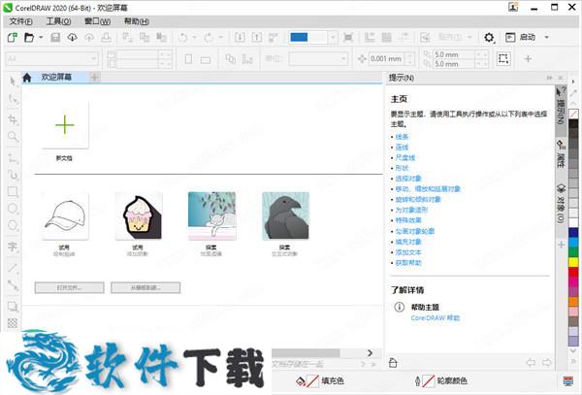This screenshot has width=582, height=395.
Task: Click the Undo arrow icon
Action: coord(183,38)
